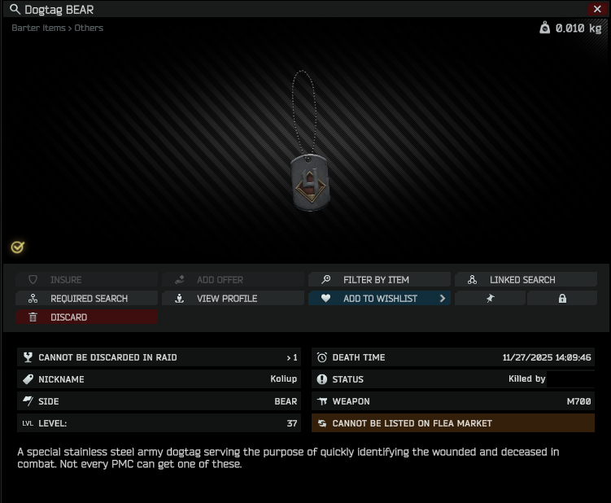Click the Koliup nickname value
The width and height of the screenshot is (611, 503).
pyautogui.click(x=284, y=379)
